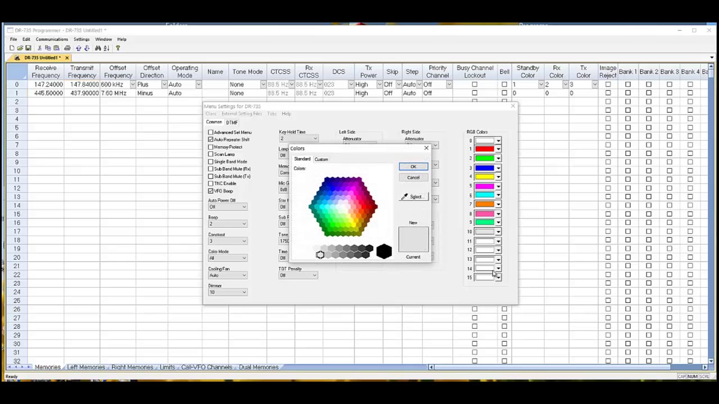Uncheck VFO Beep checkbox
The image size is (719, 404).
[x=211, y=191]
